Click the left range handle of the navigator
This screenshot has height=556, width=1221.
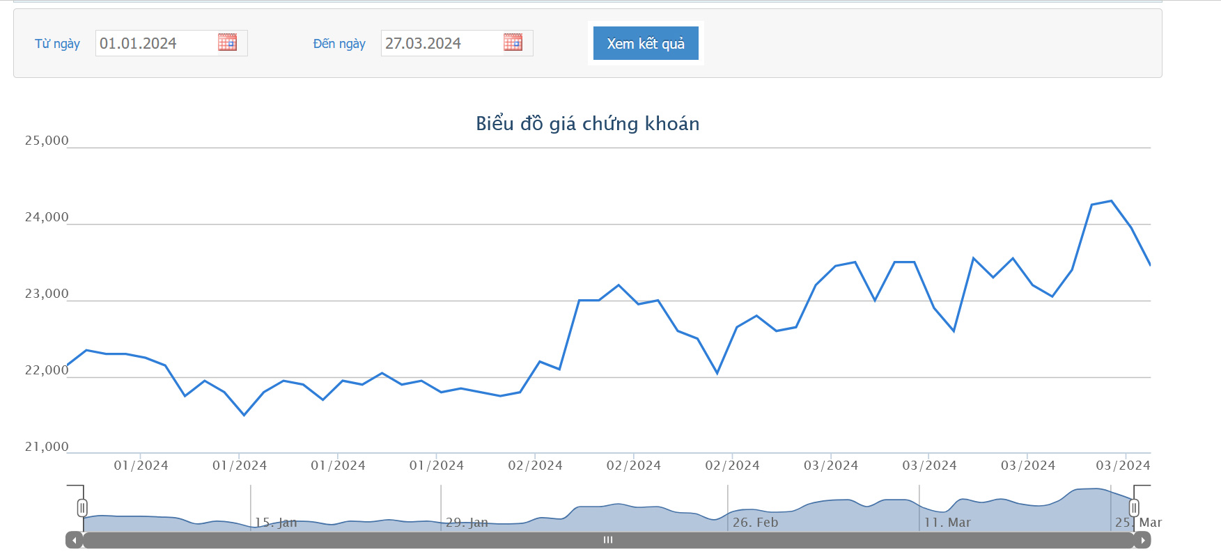pos(82,508)
